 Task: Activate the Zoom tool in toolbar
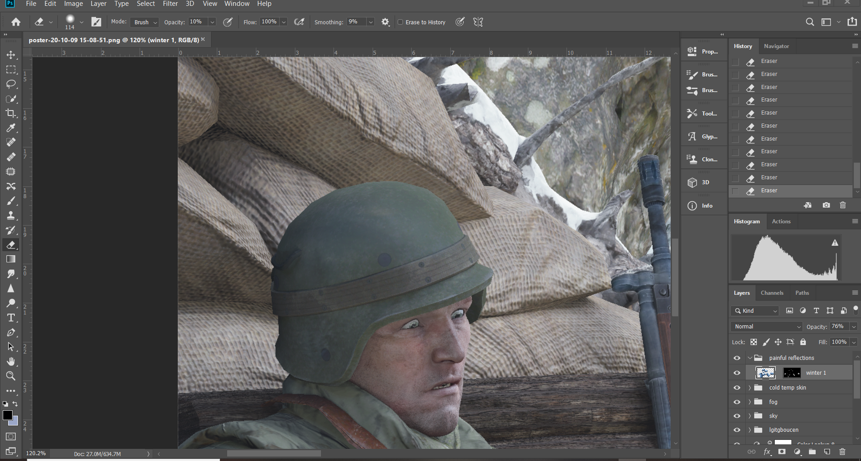[x=11, y=376]
